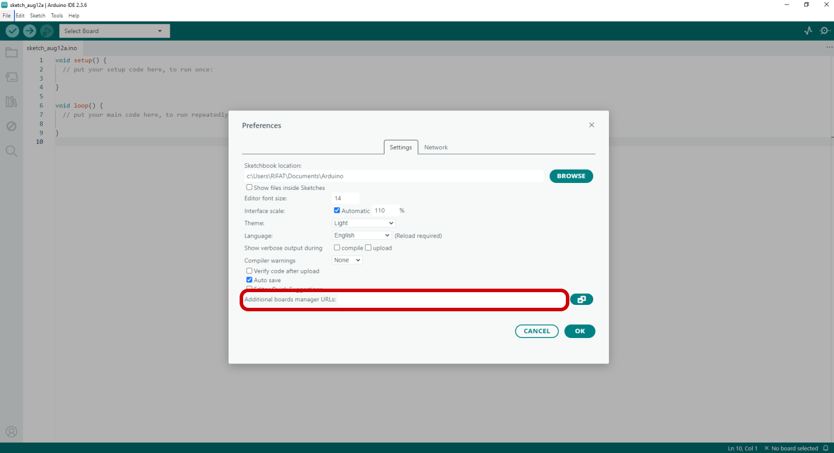Open the Library Manager sidebar icon
The width and height of the screenshot is (834, 453).
point(12,102)
